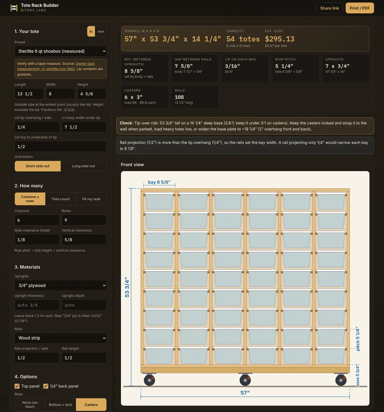Select Casters base option
This screenshot has height=412, width=384.
click(x=91, y=405)
